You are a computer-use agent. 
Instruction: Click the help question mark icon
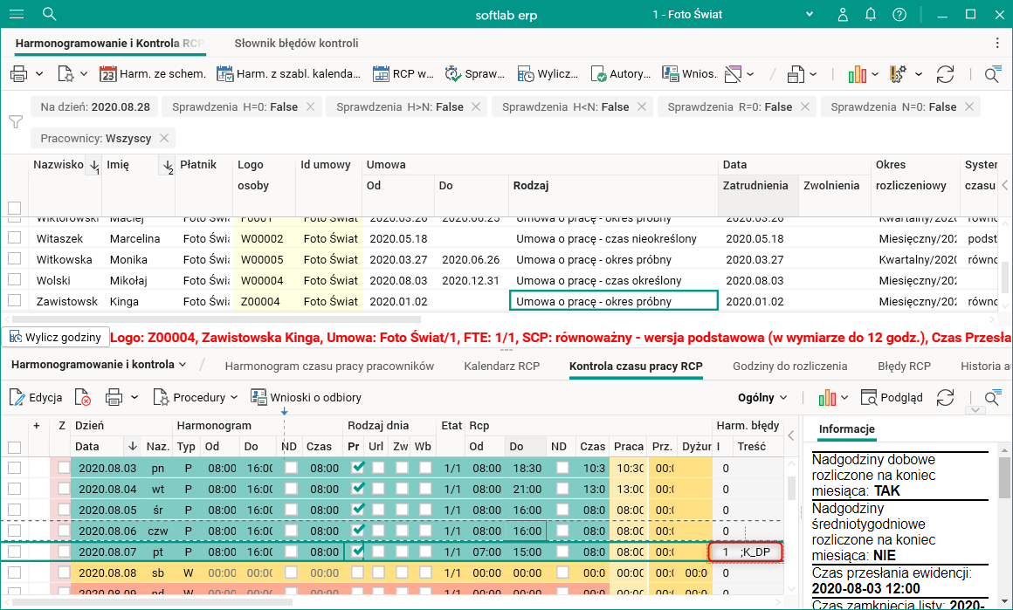[x=899, y=15]
